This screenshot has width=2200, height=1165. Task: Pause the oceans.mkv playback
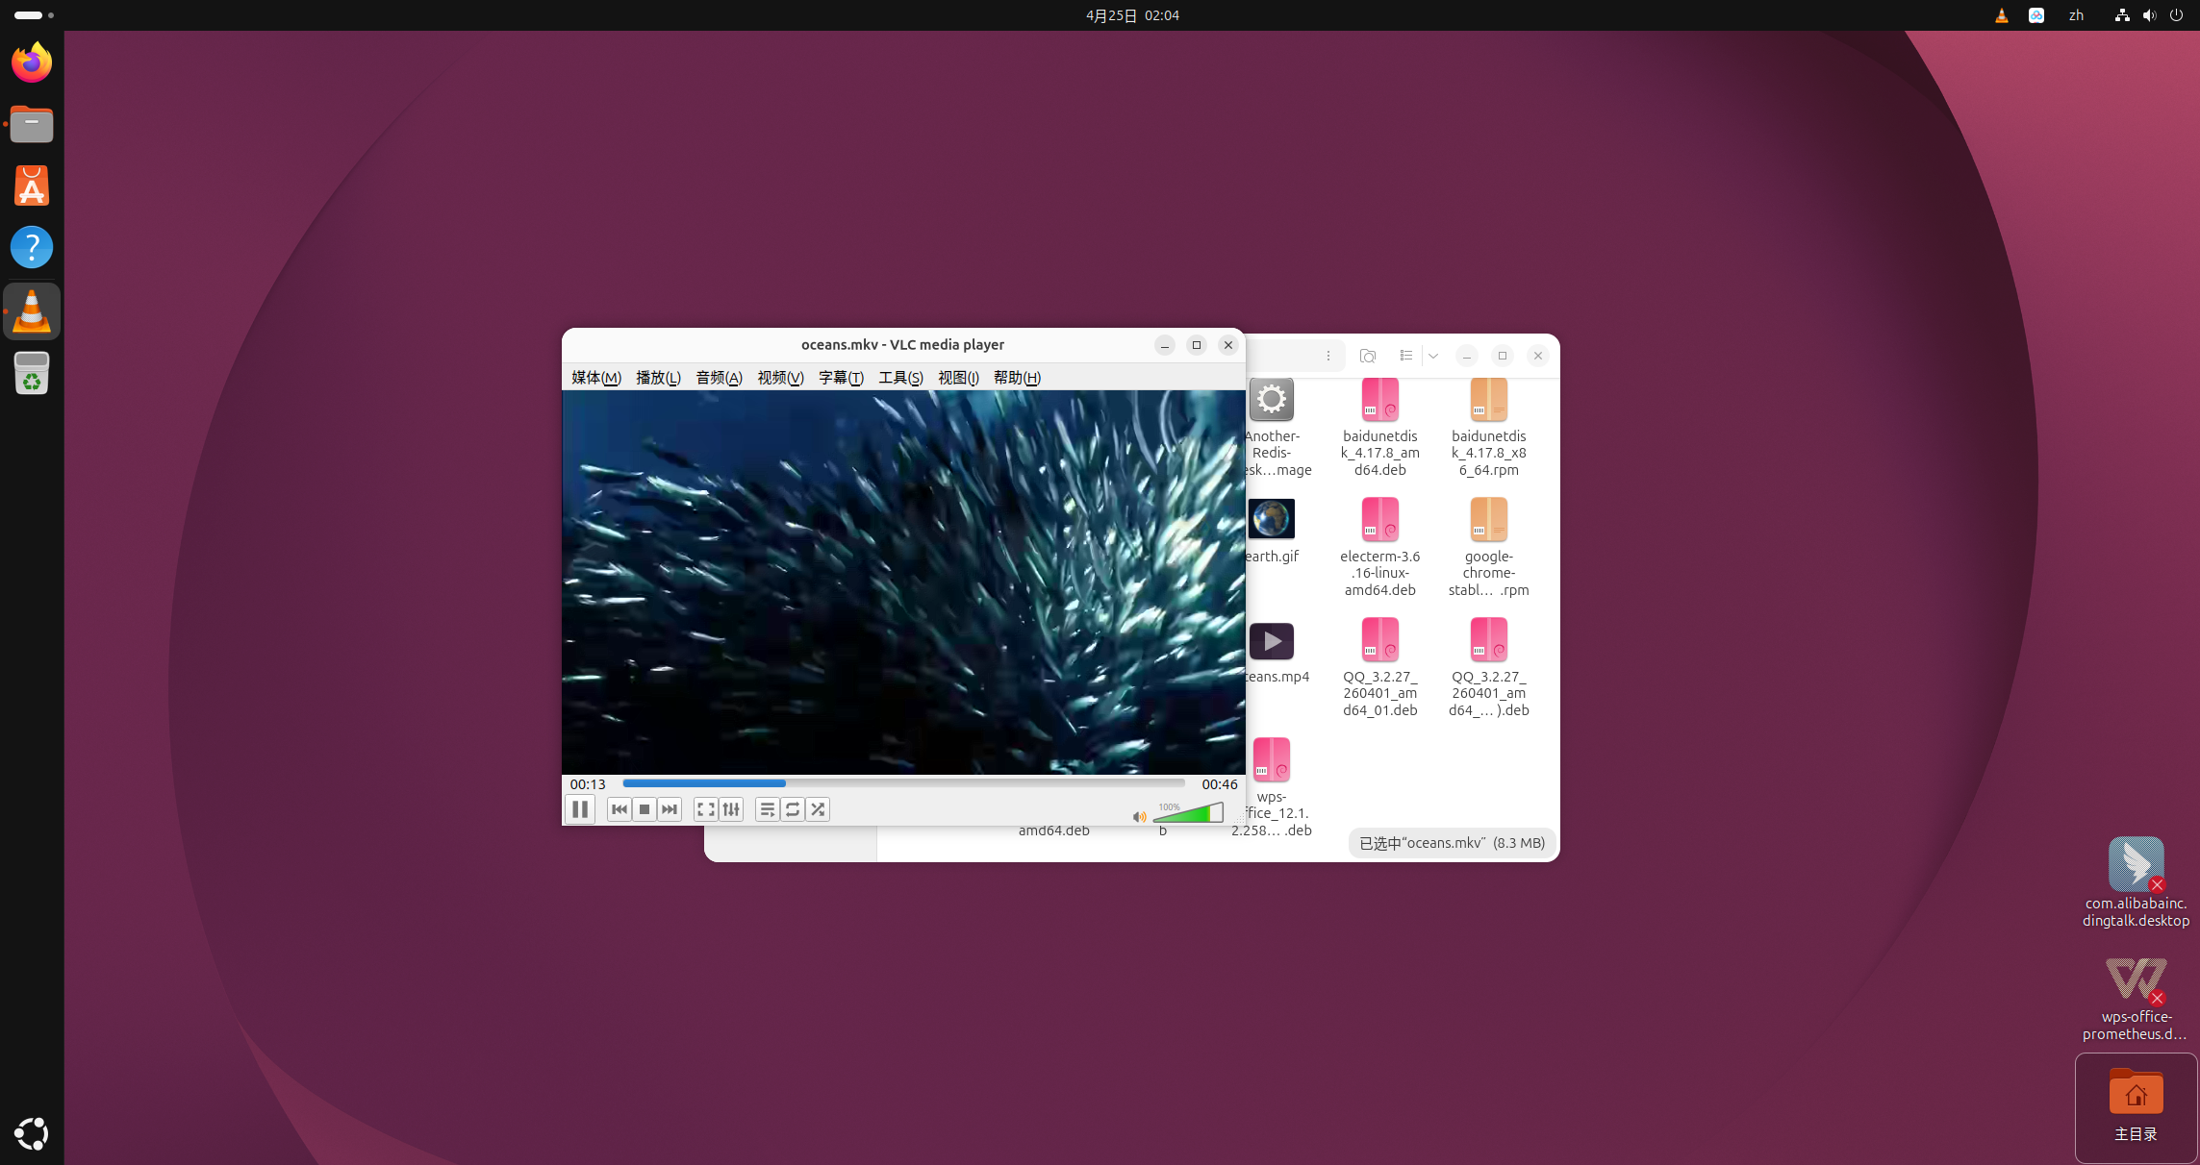580,809
